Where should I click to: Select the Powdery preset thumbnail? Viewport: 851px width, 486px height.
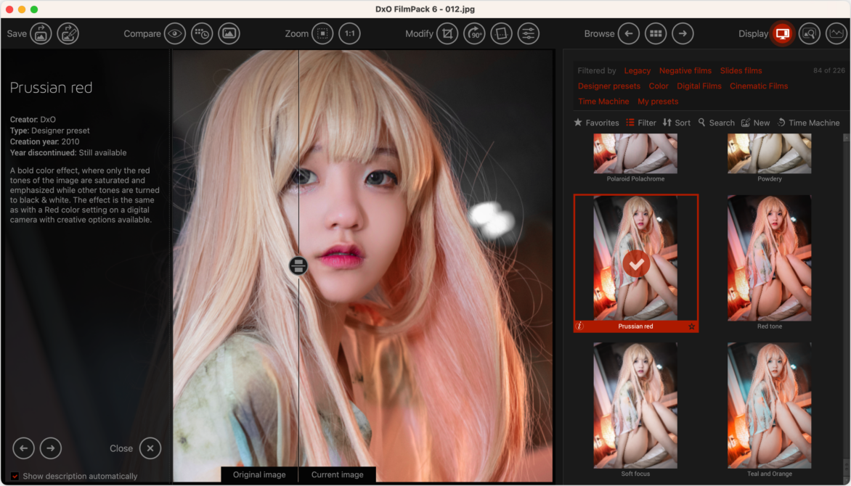pyautogui.click(x=770, y=154)
